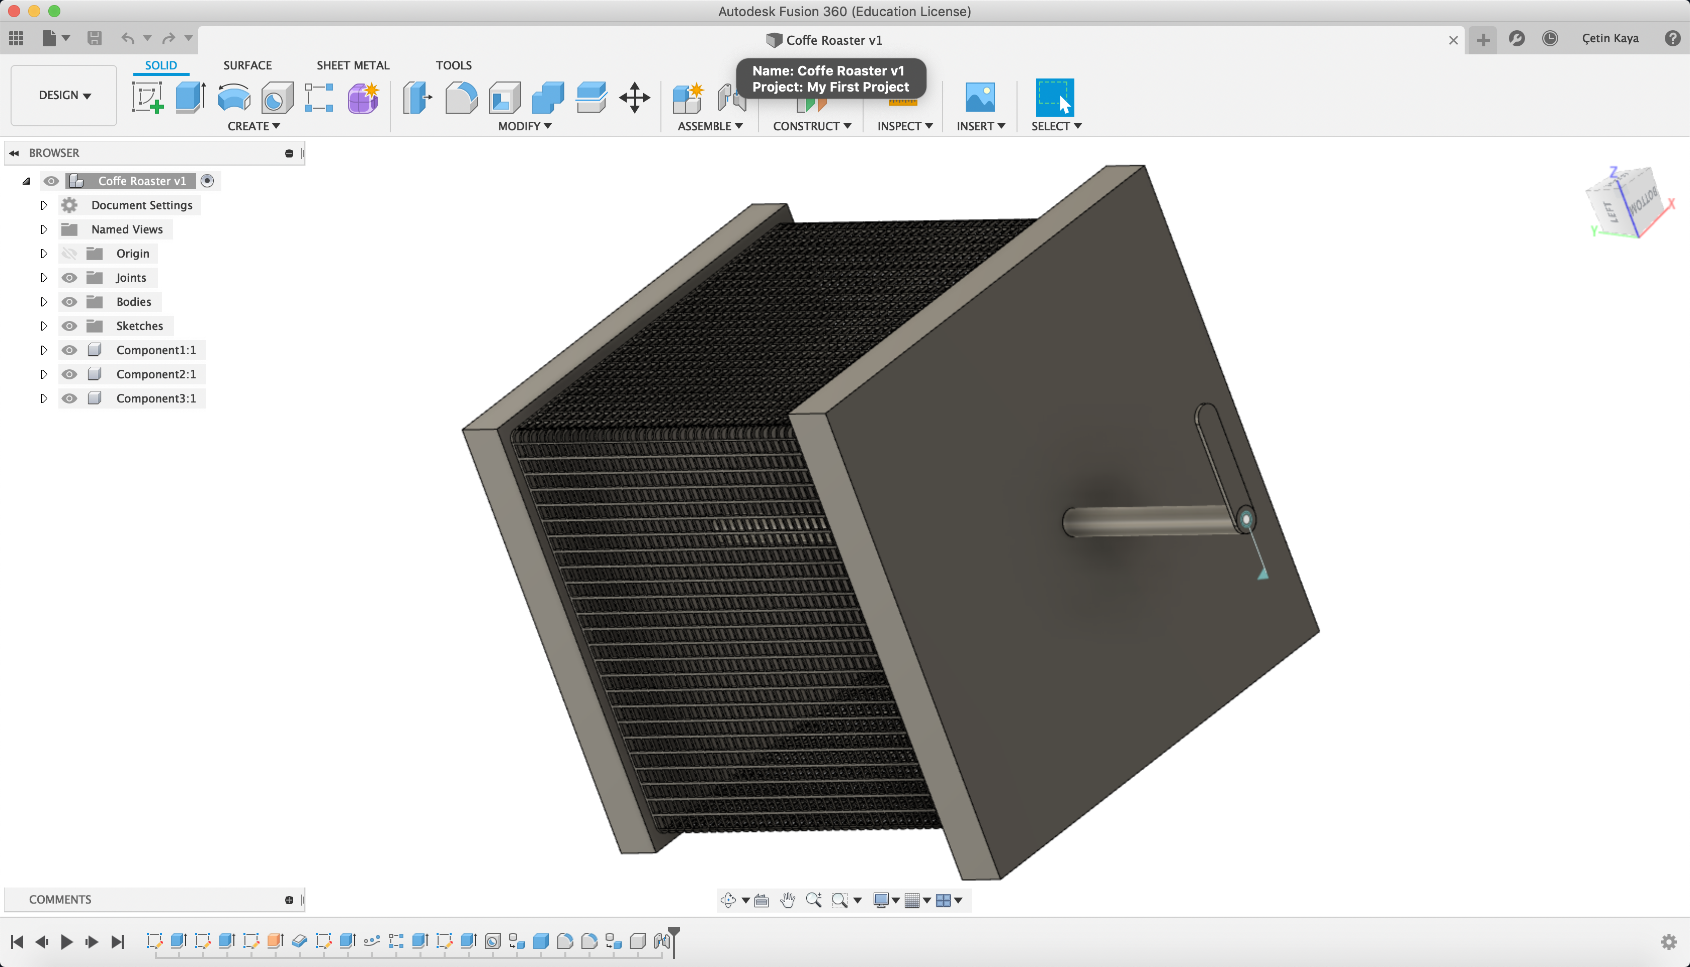
Task: Save the document with save icon
Action: (x=94, y=39)
